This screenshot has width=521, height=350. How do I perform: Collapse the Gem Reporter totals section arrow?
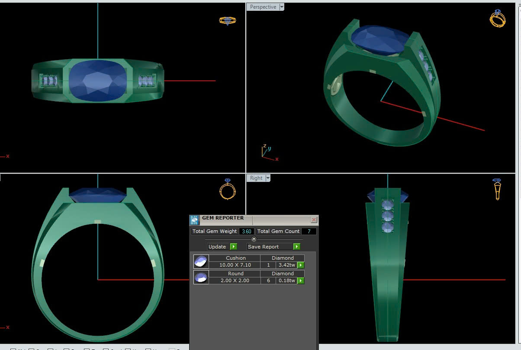(x=254, y=239)
